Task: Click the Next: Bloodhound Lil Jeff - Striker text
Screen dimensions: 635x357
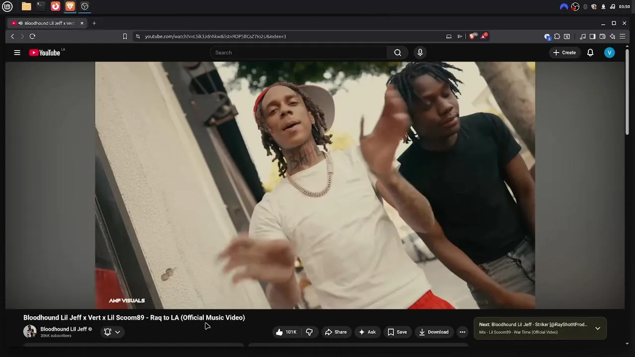Action: point(533,325)
